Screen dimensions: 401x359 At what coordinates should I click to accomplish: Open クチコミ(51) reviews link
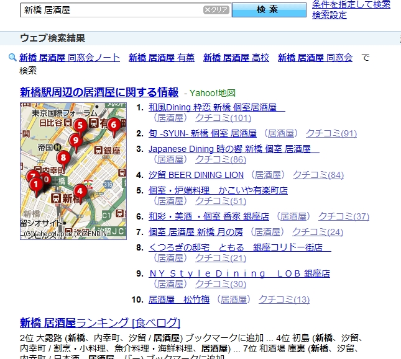(x=221, y=201)
